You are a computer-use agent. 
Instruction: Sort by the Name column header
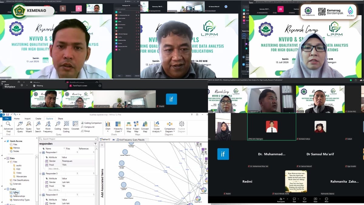point(48,149)
